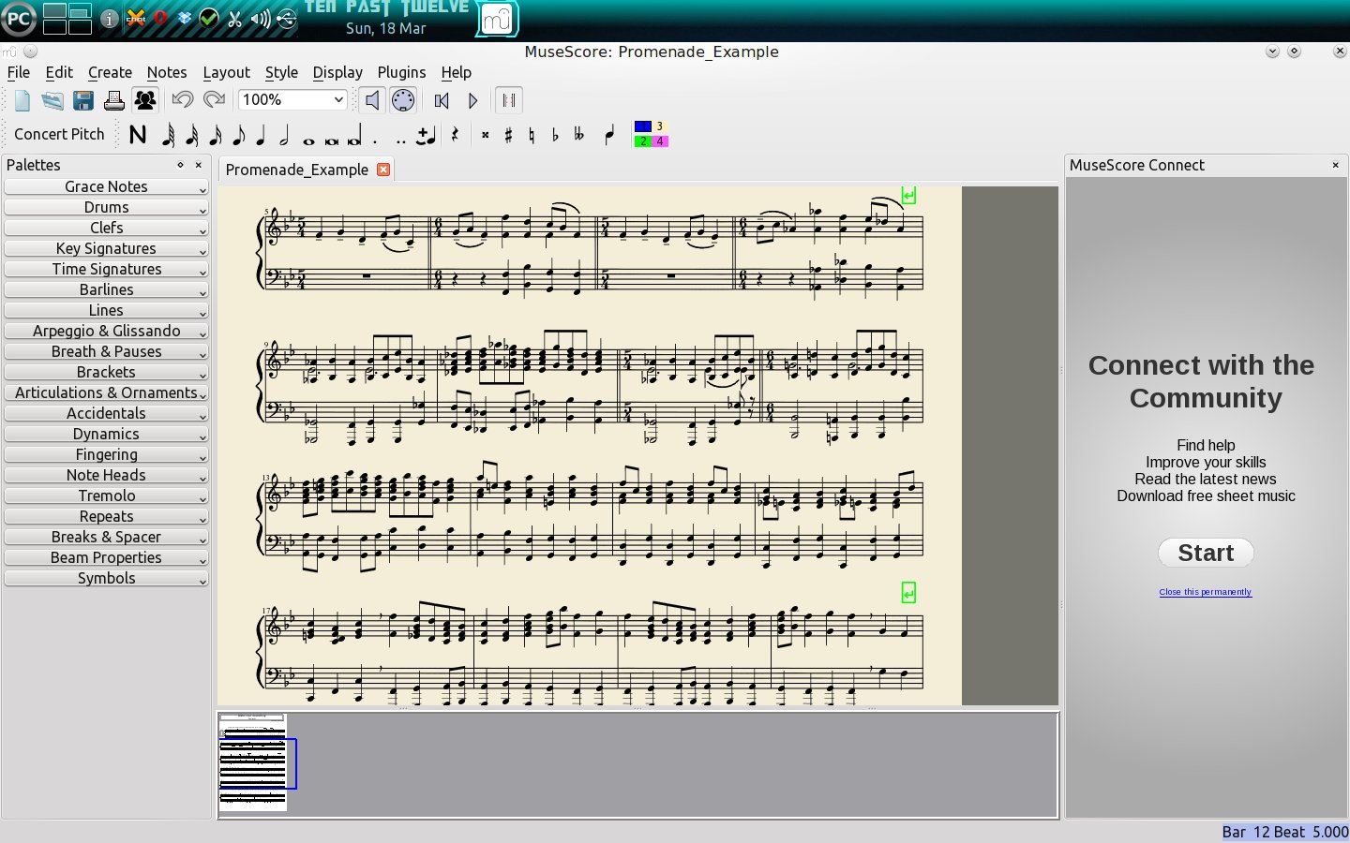Open a score file with the folder icon
This screenshot has height=843, width=1350.
[52, 100]
